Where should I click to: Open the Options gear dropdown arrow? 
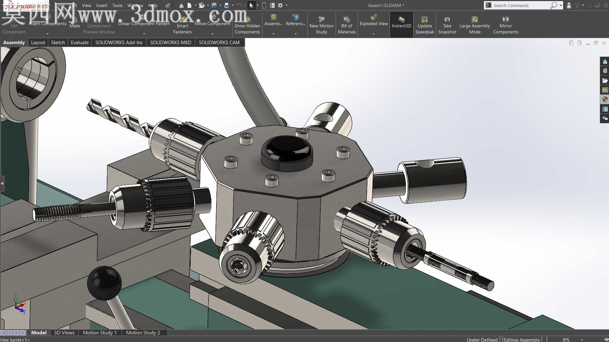(286, 5)
